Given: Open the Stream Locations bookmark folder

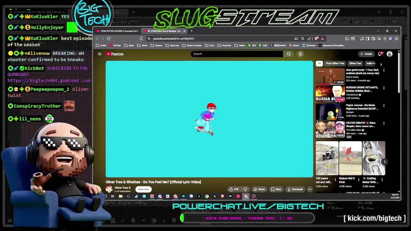Looking at the screenshot, I should (192, 46).
